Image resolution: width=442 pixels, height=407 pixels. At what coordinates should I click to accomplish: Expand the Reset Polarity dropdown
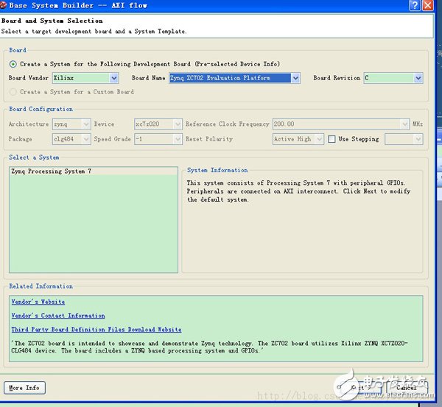[x=319, y=139]
